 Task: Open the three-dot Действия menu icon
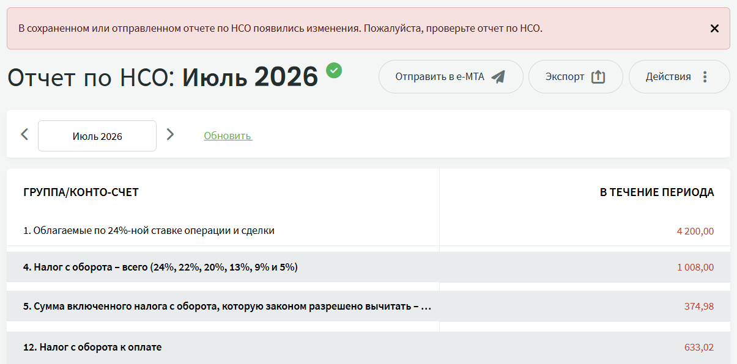click(x=705, y=77)
